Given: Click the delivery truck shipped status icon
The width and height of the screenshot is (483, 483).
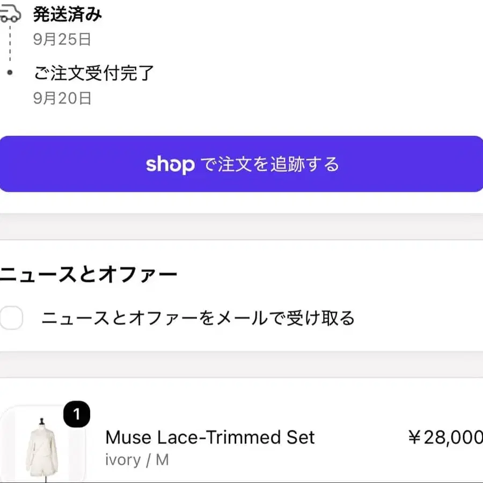Looking at the screenshot, I should point(10,14).
